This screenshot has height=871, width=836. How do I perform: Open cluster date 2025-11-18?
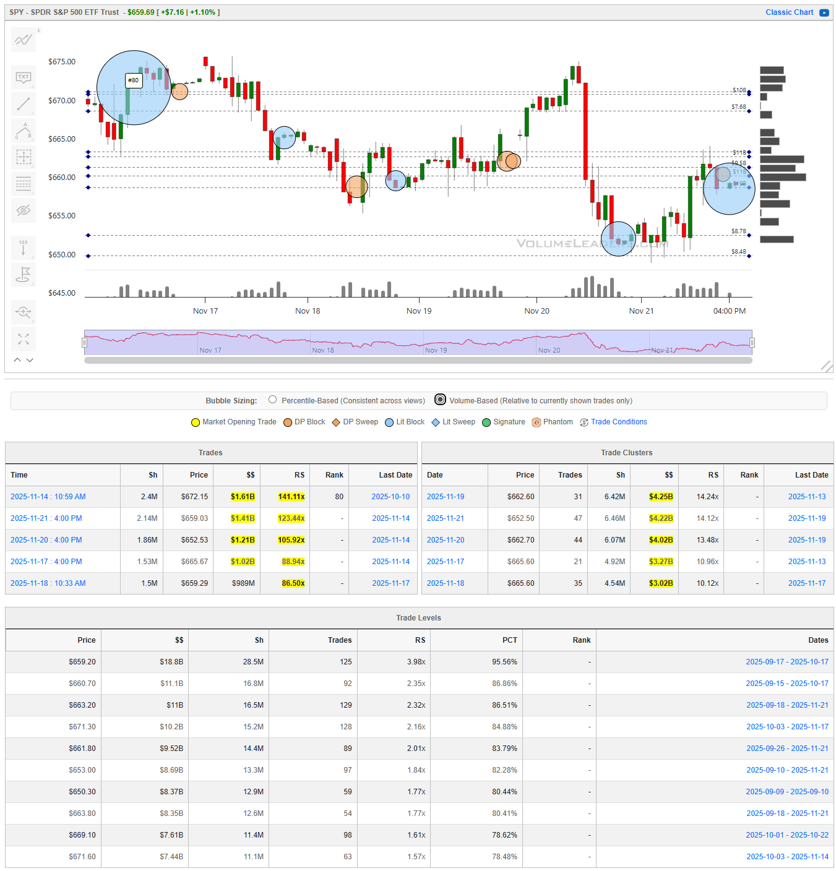click(x=446, y=583)
